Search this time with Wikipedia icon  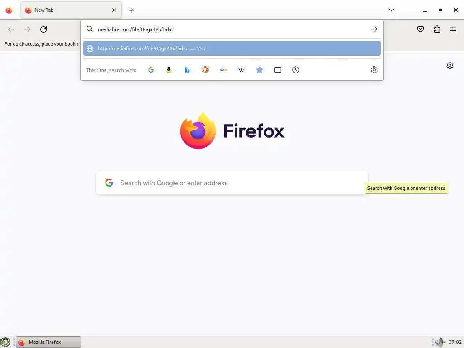[x=242, y=70]
